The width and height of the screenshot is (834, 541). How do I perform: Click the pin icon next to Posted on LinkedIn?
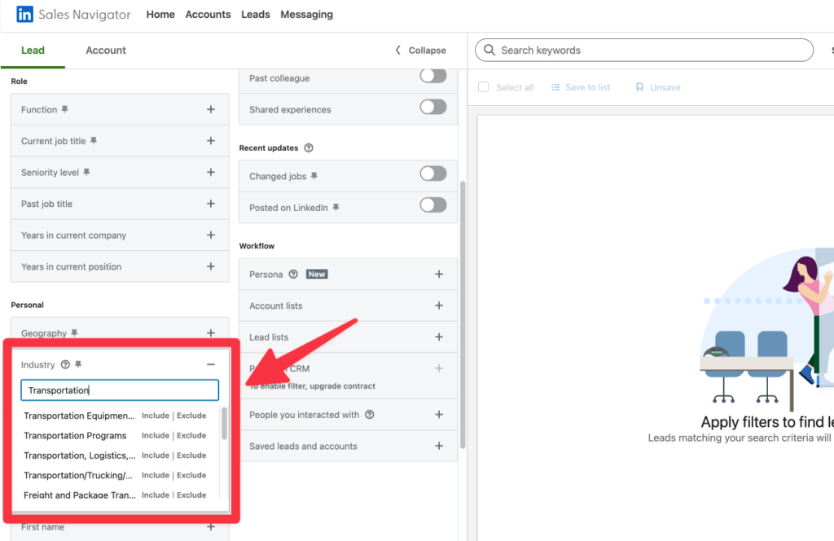[x=336, y=205]
